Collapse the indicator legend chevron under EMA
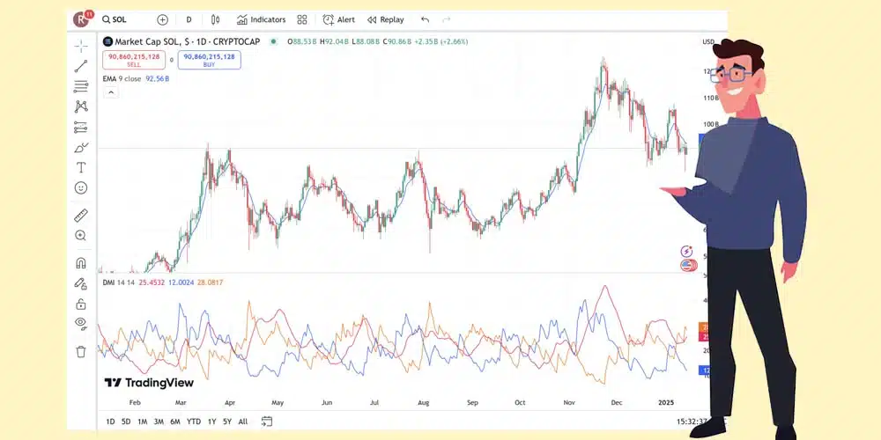The image size is (881, 440). [x=111, y=92]
